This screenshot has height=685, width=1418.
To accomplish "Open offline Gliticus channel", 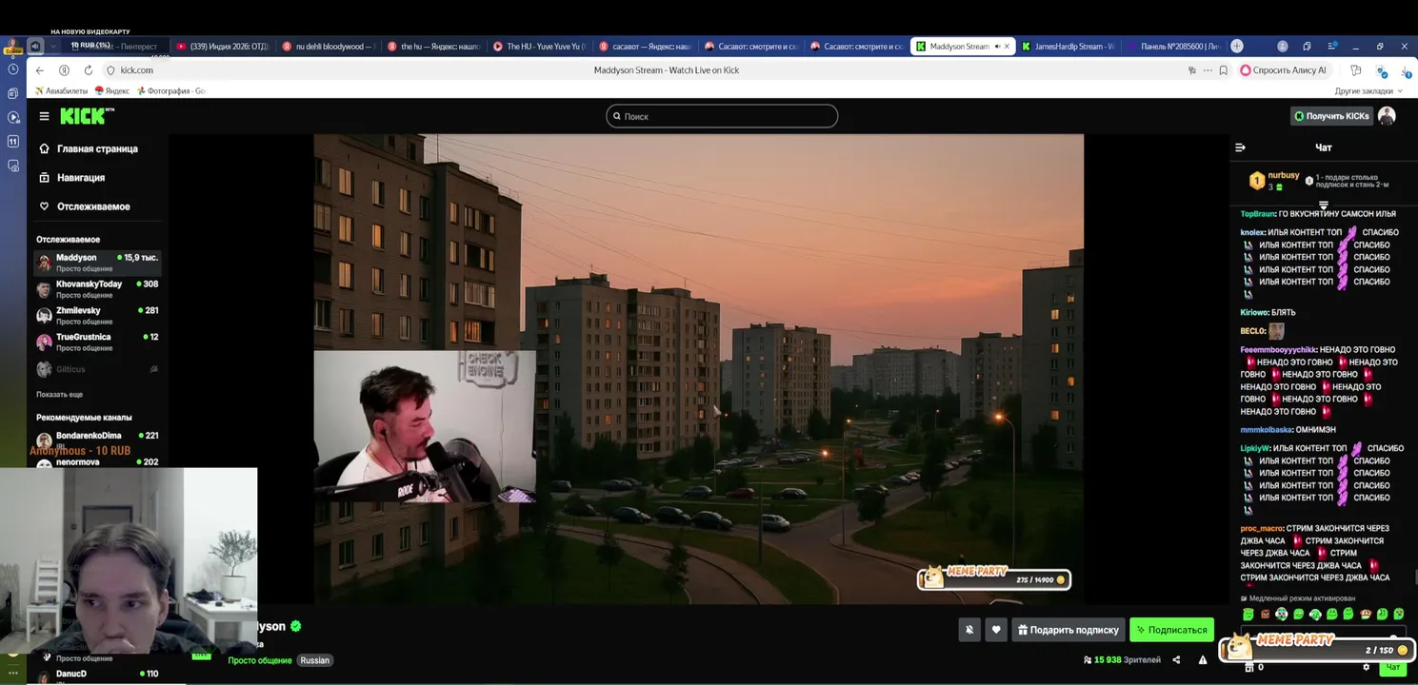I will (97, 369).
